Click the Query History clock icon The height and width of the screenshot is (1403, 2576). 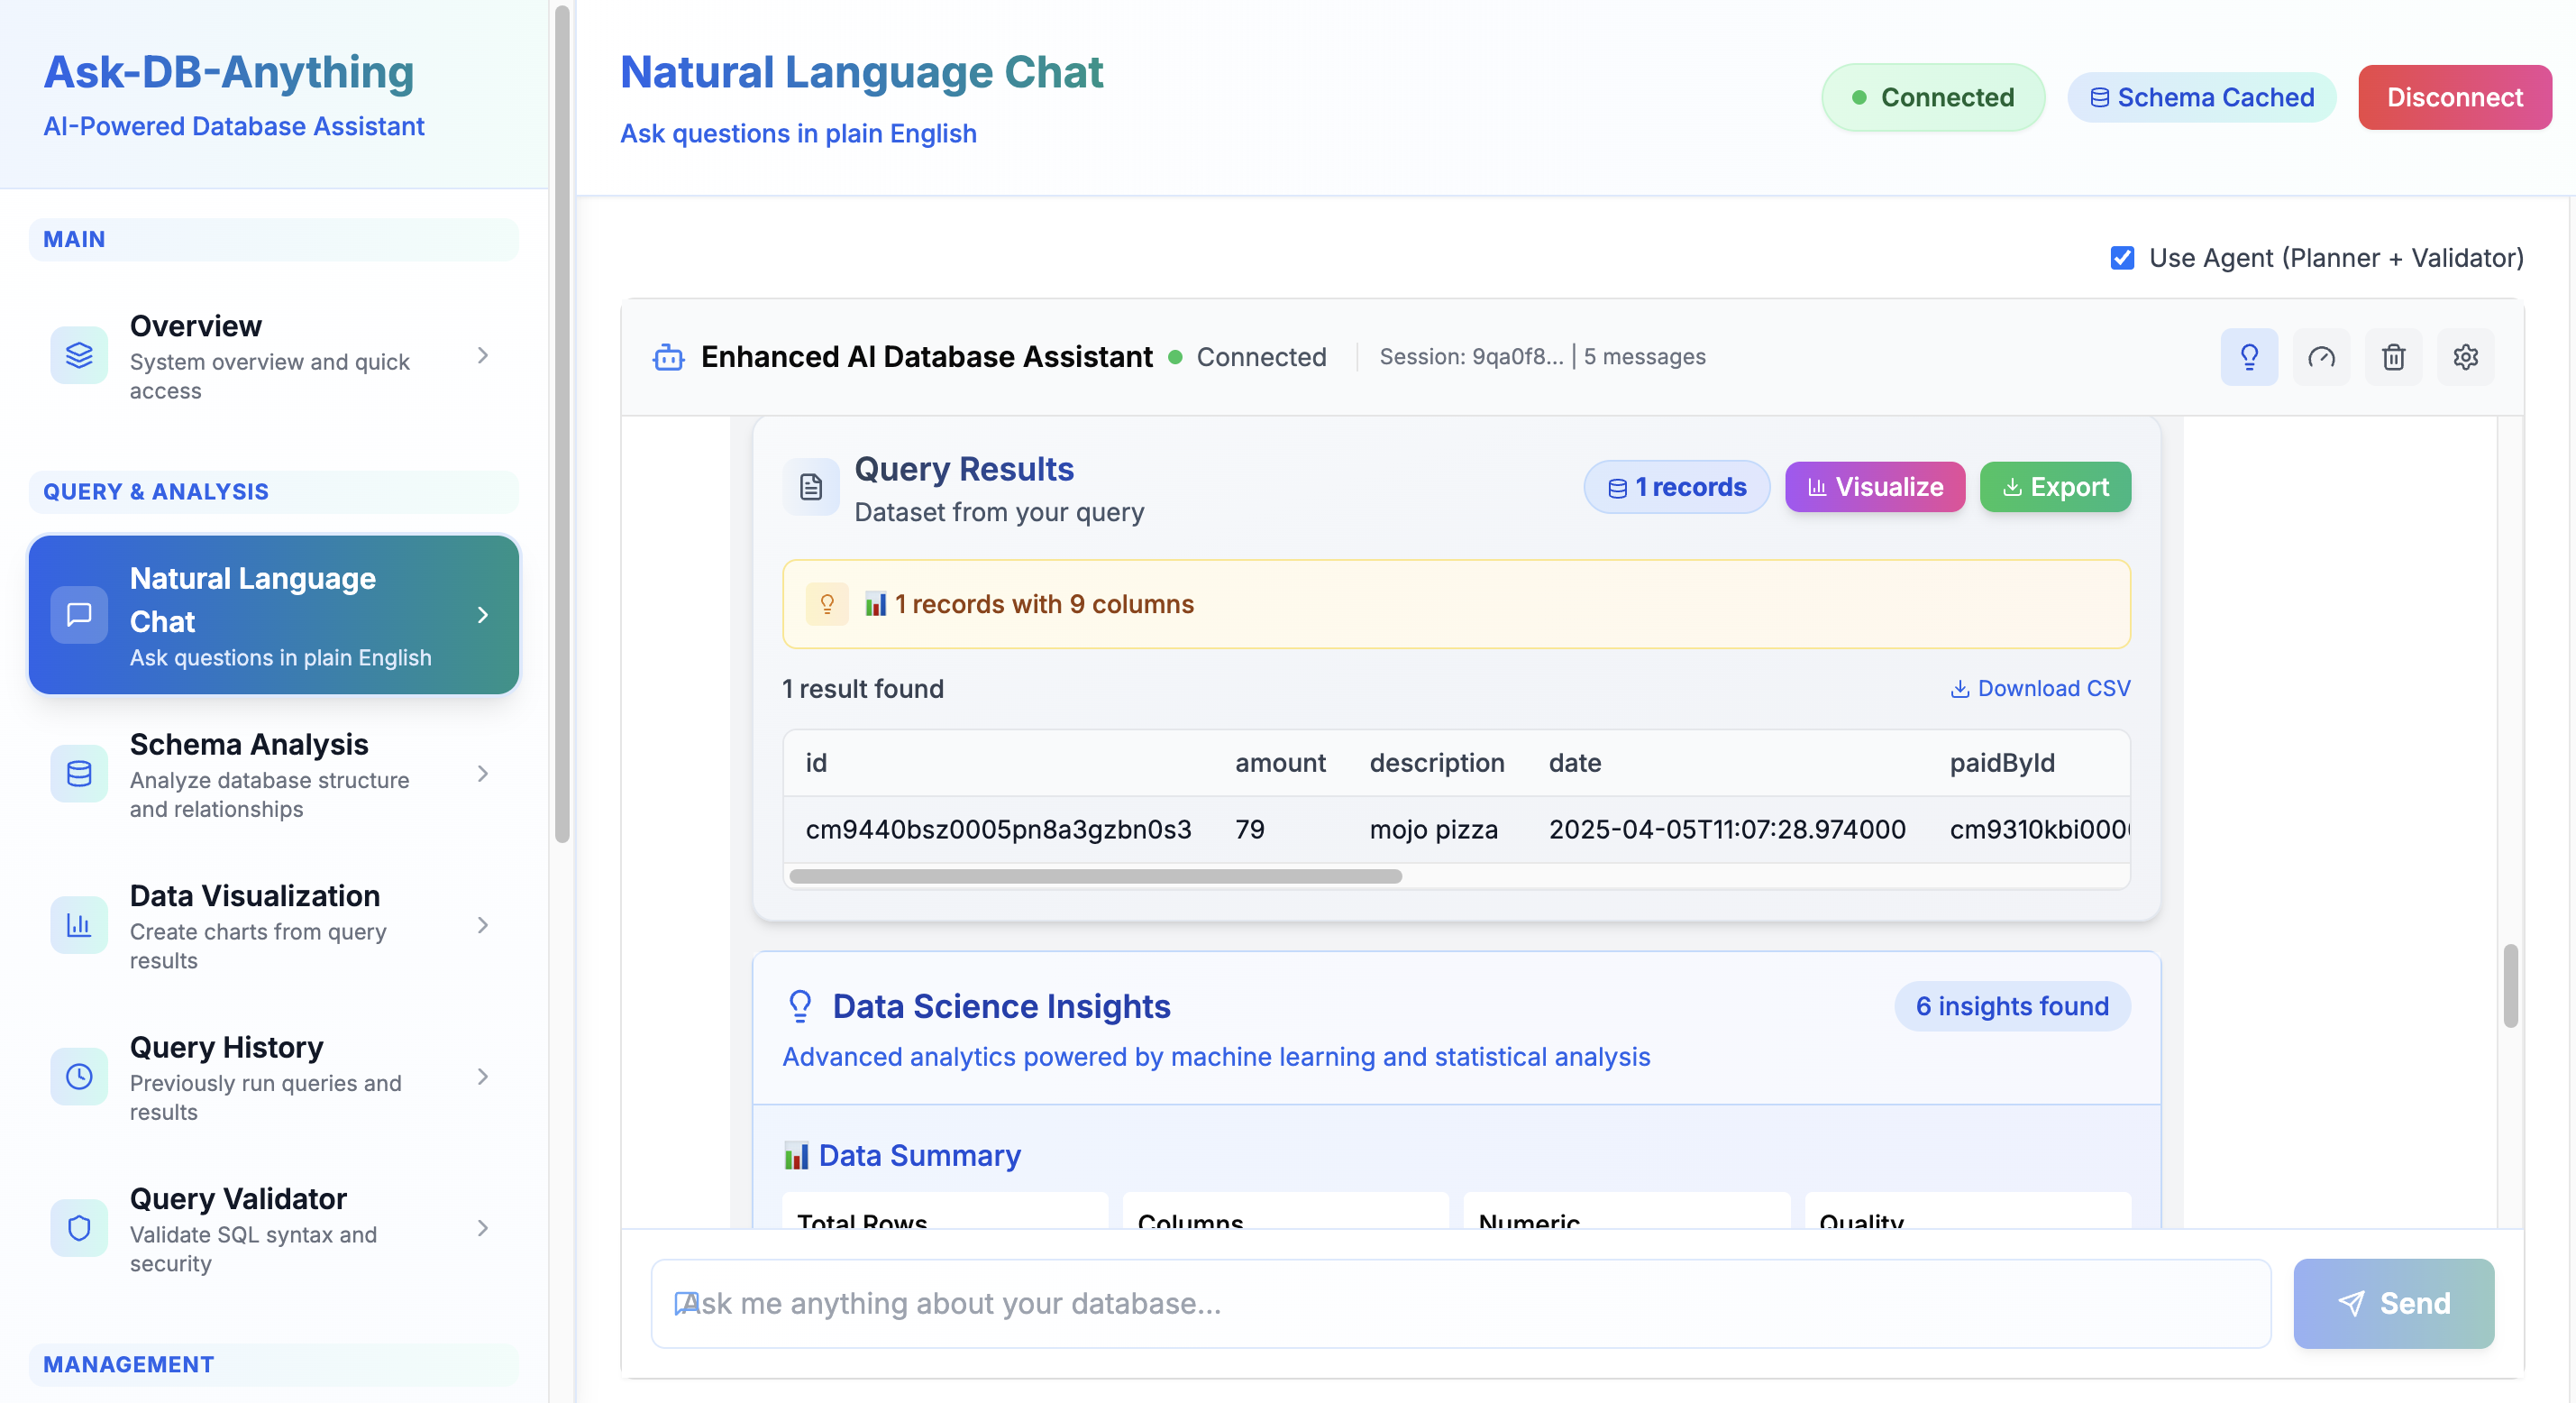(79, 1077)
